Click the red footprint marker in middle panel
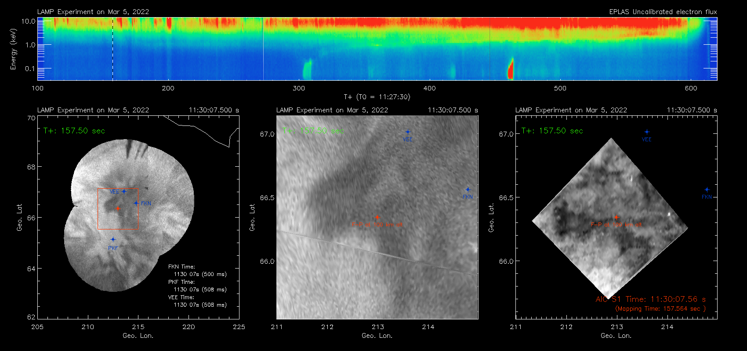Screen dimensions: 747x351 [377, 217]
